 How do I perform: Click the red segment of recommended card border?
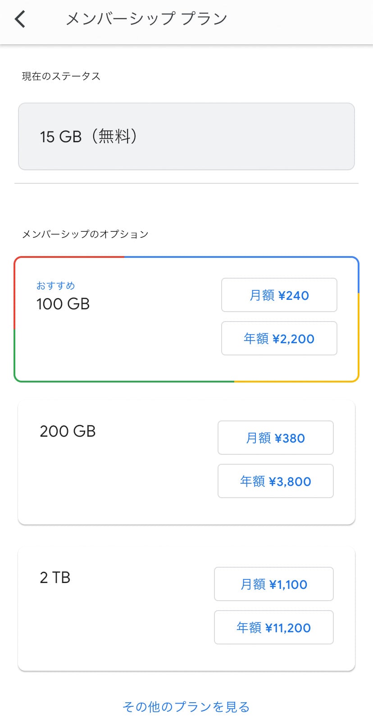(x=15, y=294)
